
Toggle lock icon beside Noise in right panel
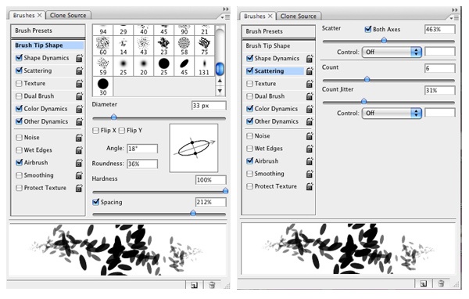pyautogui.click(x=310, y=136)
